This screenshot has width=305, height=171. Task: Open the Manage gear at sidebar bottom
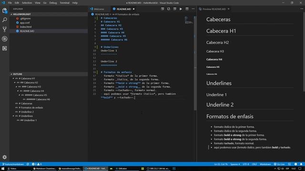[5, 157]
